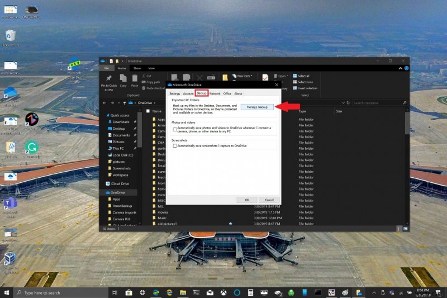Click the Cut command

coord(146,76)
